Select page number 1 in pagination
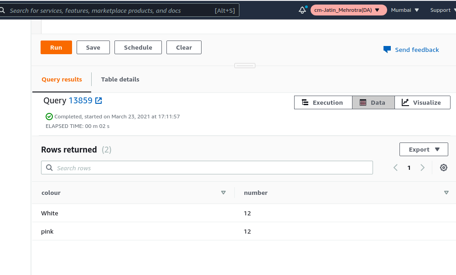 [409, 168]
